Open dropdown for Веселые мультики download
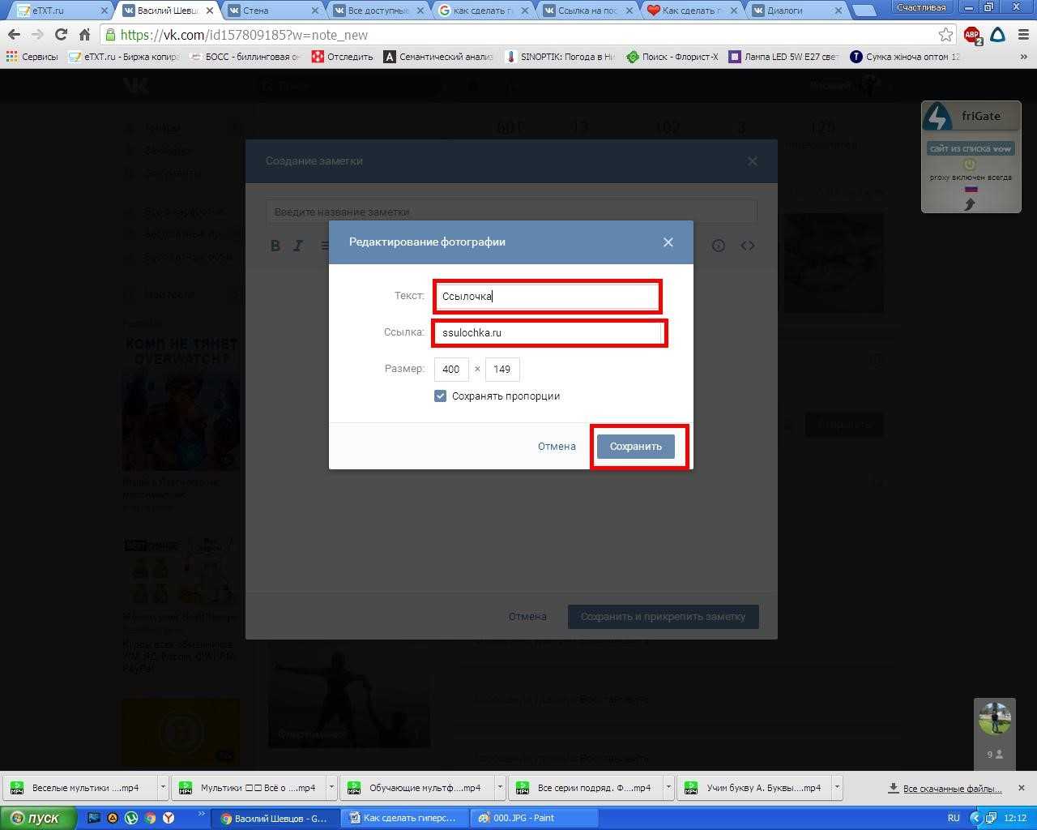This screenshot has height=830, width=1037. 163,788
